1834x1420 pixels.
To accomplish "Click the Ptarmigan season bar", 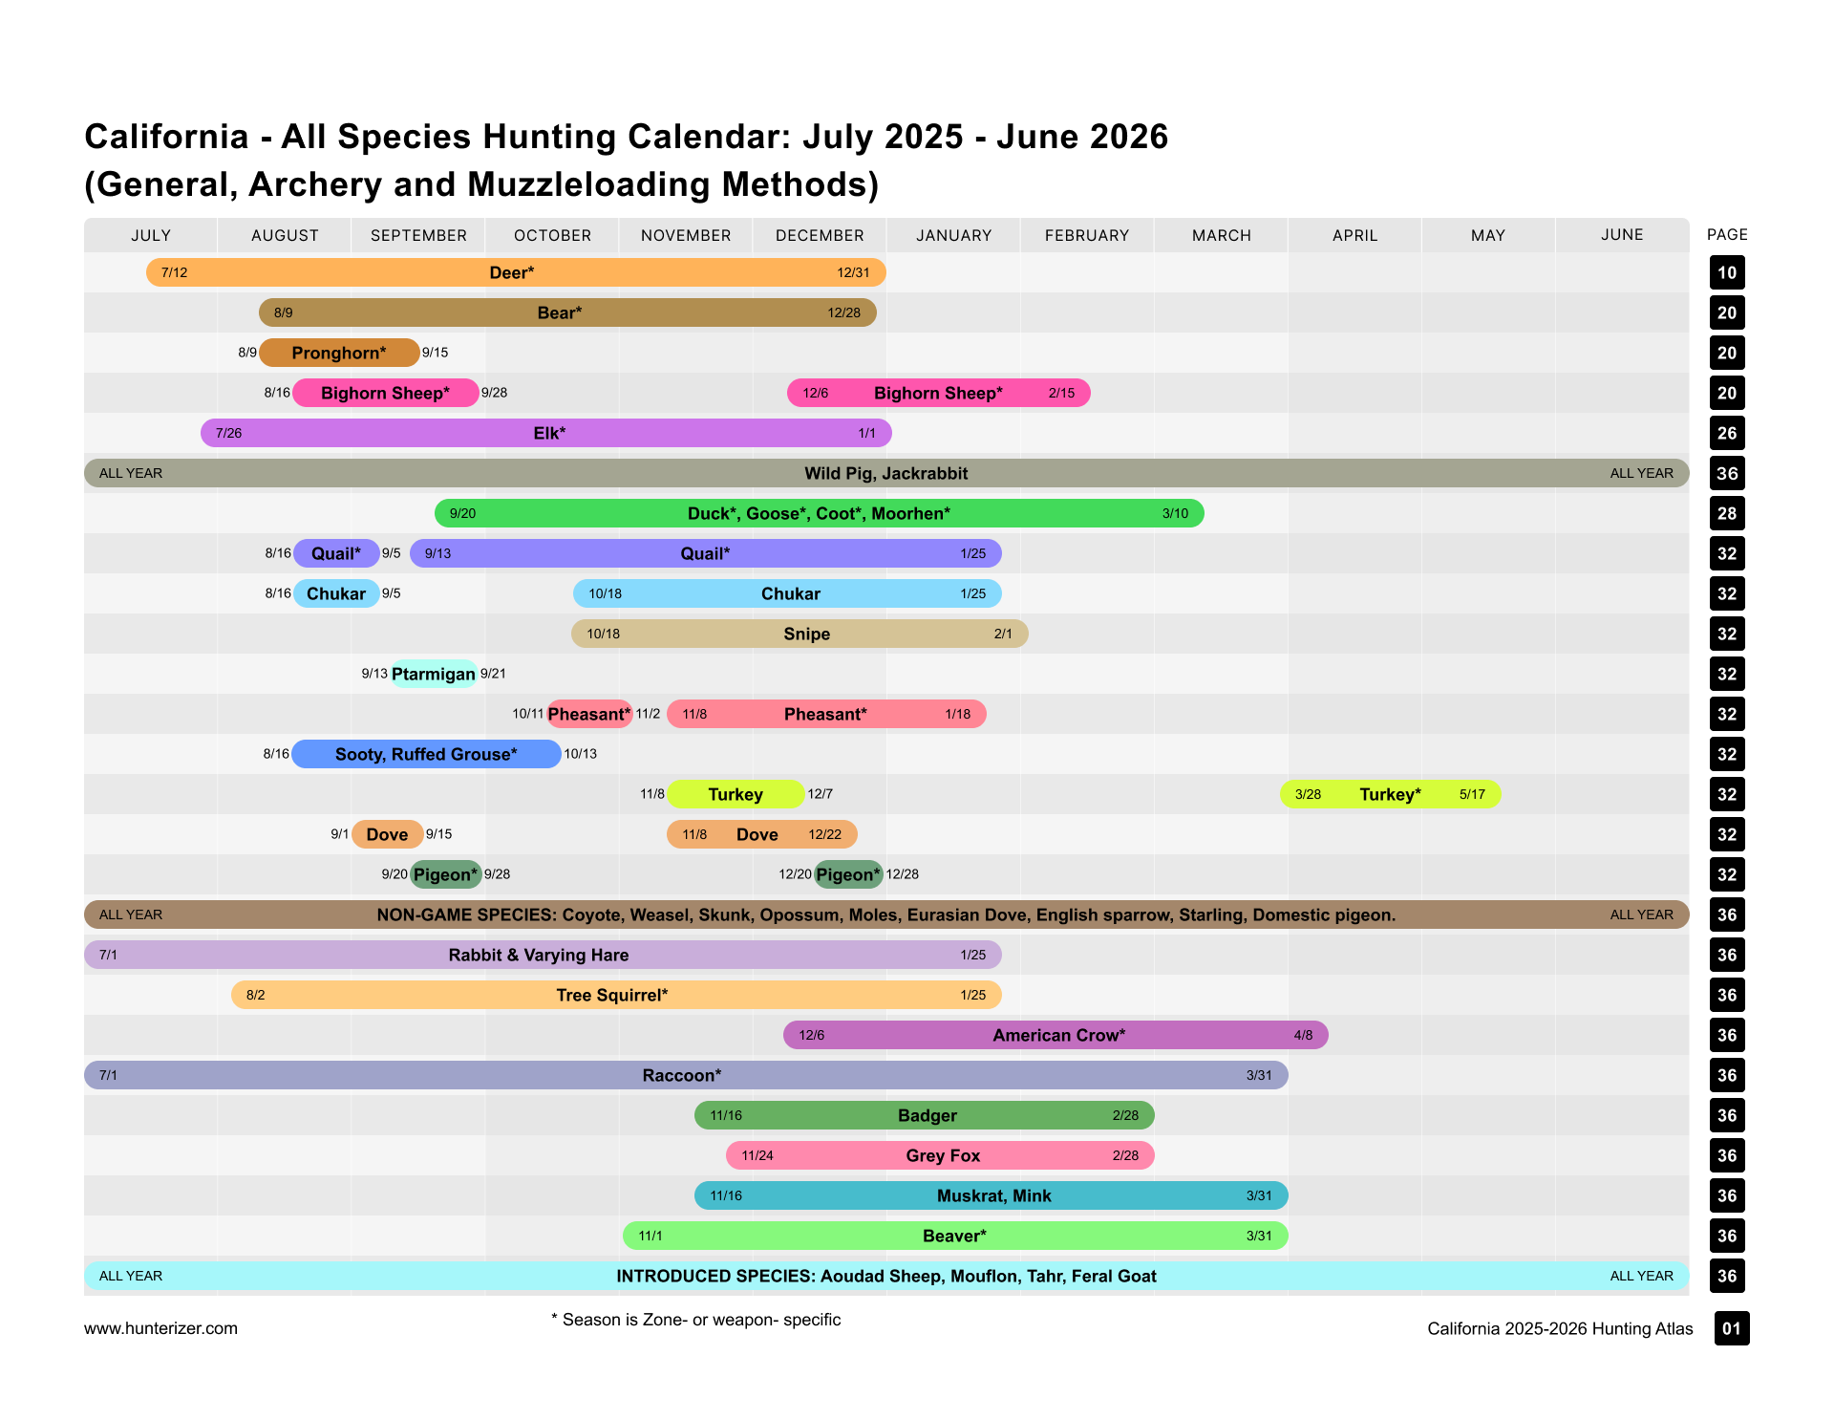I will click(434, 674).
